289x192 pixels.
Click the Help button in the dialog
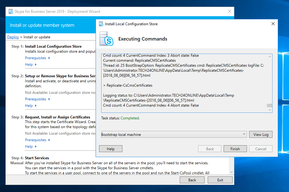(x=111, y=149)
